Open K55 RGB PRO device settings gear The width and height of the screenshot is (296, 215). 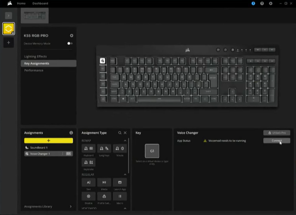[72, 36]
